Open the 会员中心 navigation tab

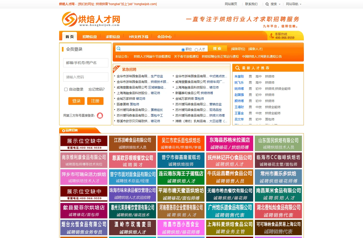pyautogui.click(x=164, y=37)
